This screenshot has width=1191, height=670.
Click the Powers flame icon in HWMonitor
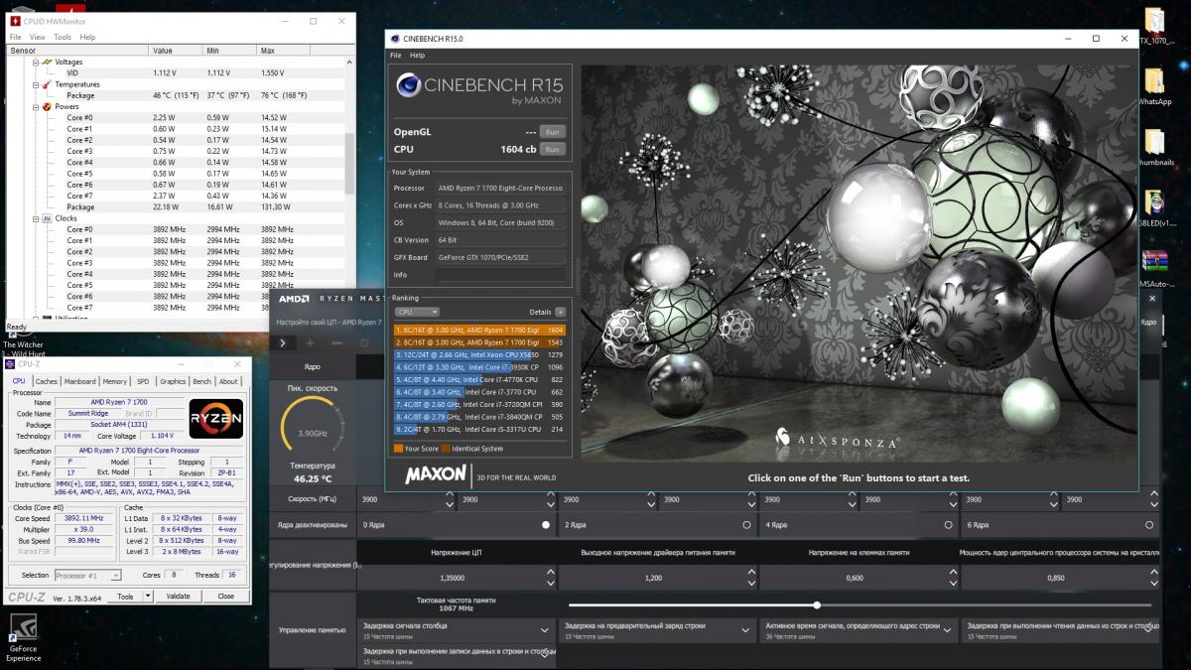click(x=47, y=106)
